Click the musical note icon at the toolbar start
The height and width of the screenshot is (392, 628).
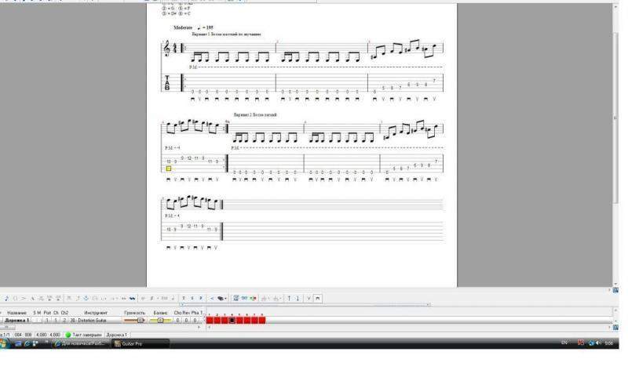point(6,299)
